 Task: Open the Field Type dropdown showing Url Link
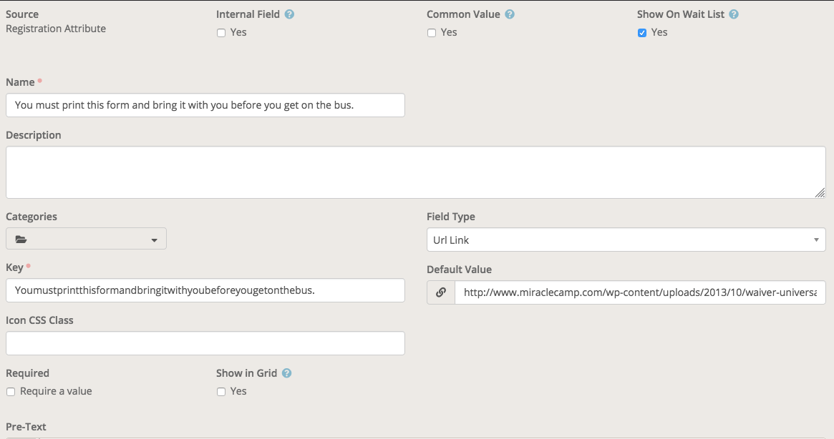(626, 240)
